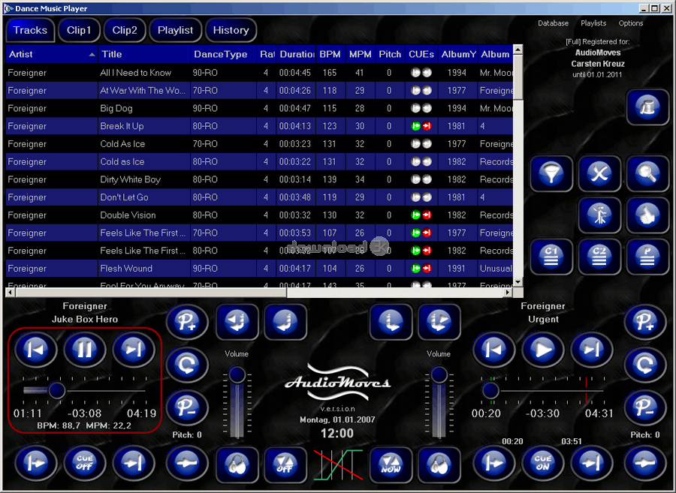Sort tracks by the DanceType column

(223, 54)
